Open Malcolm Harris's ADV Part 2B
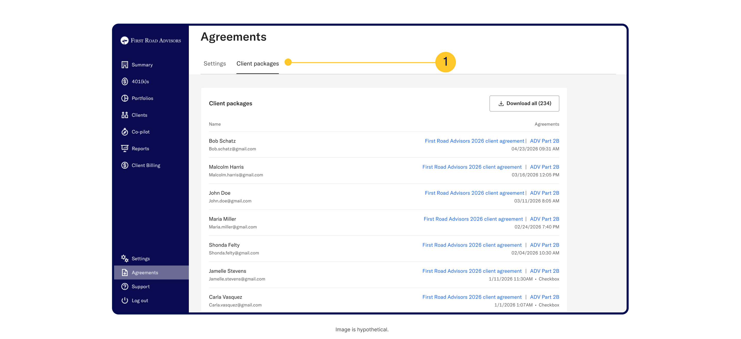 (x=544, y=167)
